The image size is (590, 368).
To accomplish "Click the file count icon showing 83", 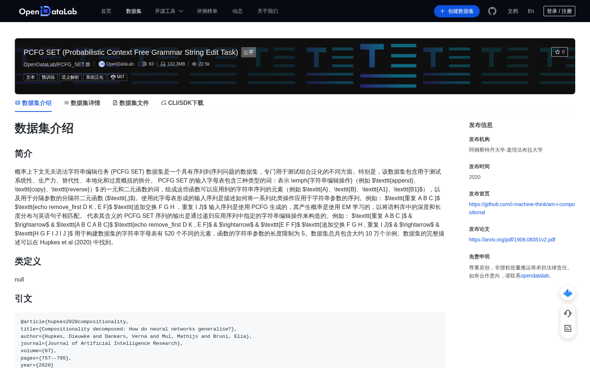I will (145, 64).
